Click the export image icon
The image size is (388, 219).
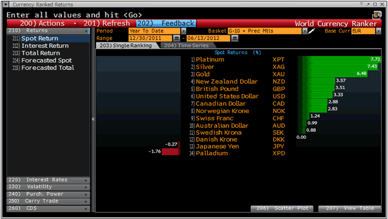pos(377,15)
